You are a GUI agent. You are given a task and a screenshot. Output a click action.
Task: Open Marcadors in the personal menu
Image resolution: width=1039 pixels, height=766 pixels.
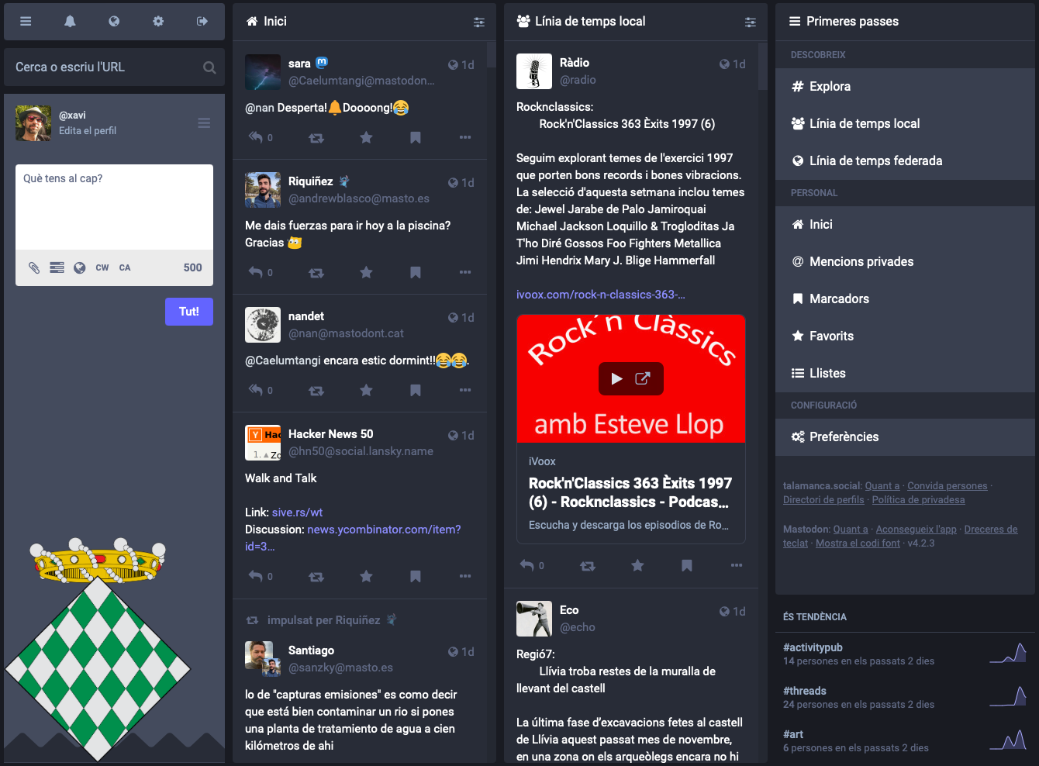tap(839, 298)
